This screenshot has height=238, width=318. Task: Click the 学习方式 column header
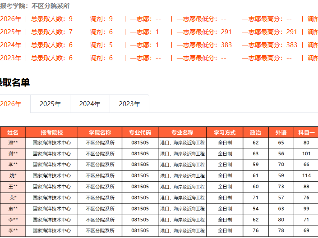coord(225,132)
